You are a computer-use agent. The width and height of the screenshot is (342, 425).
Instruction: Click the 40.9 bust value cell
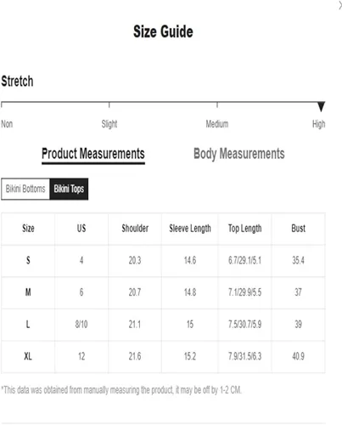pos(299,356)
